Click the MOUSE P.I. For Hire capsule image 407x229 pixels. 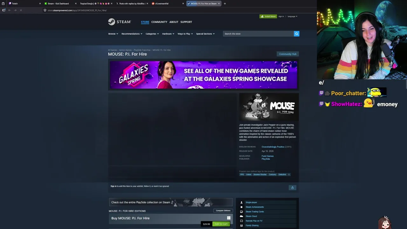click(269, 108)
